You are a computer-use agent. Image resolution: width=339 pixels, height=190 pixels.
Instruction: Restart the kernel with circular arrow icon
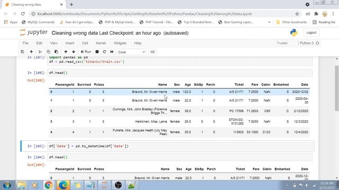click(104, 52)
